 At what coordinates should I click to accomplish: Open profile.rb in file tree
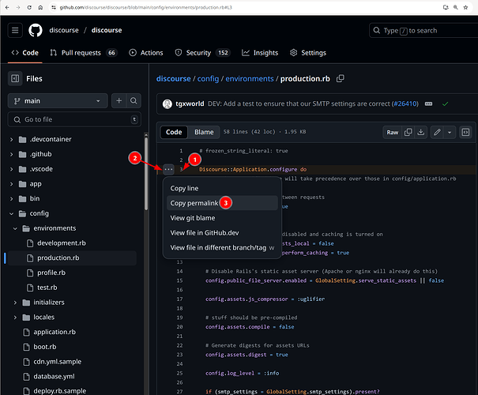click(51, 273)
